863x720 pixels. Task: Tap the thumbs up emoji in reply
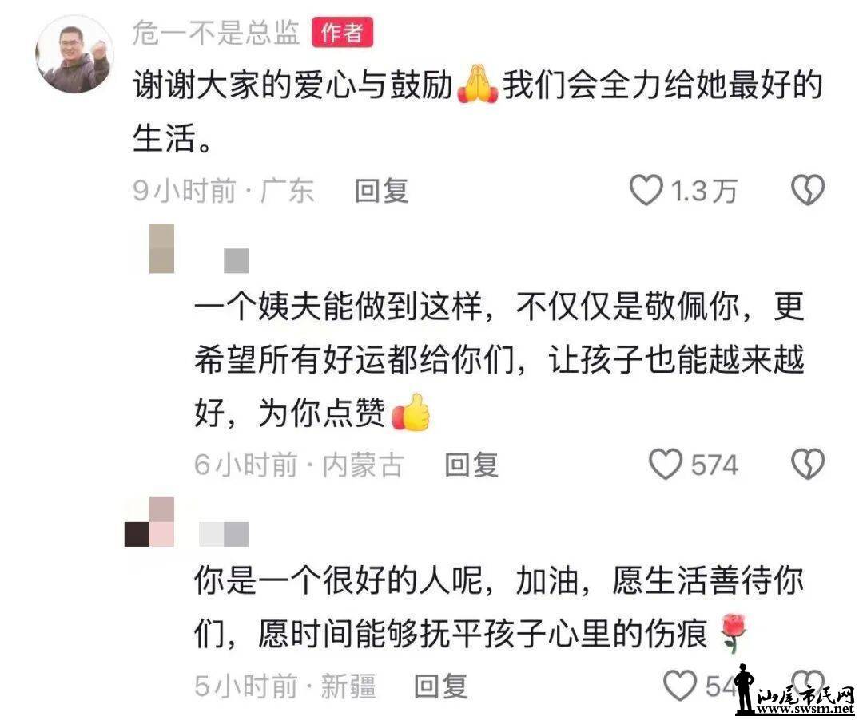click(410, 412)
